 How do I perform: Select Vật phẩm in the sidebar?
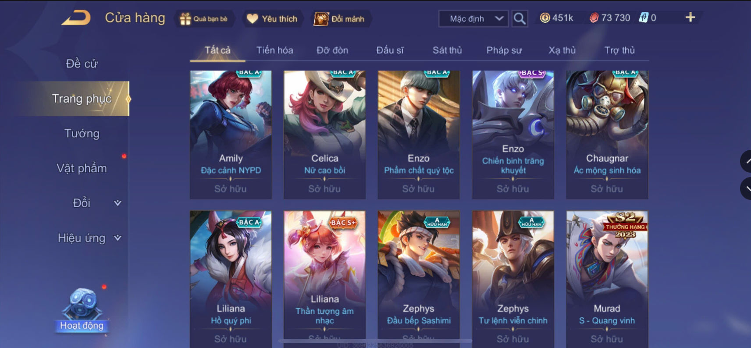point(82,168)
